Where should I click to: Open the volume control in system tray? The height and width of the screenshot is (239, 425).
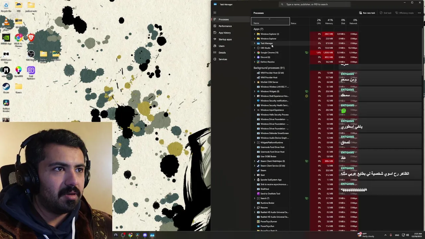tap(407, 235)
